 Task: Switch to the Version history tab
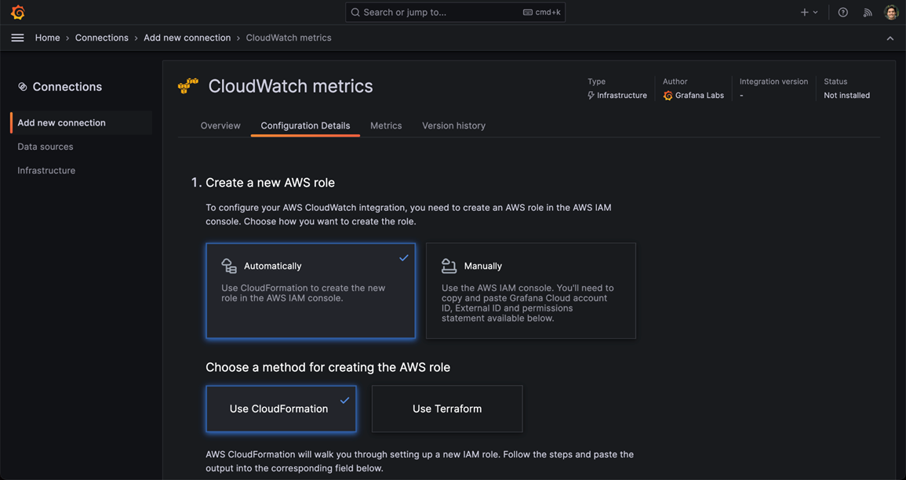[453, 125]
